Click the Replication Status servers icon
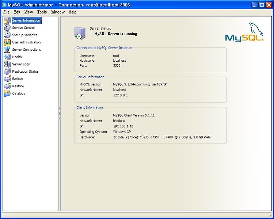274x219 pixels. click(7, 72)
